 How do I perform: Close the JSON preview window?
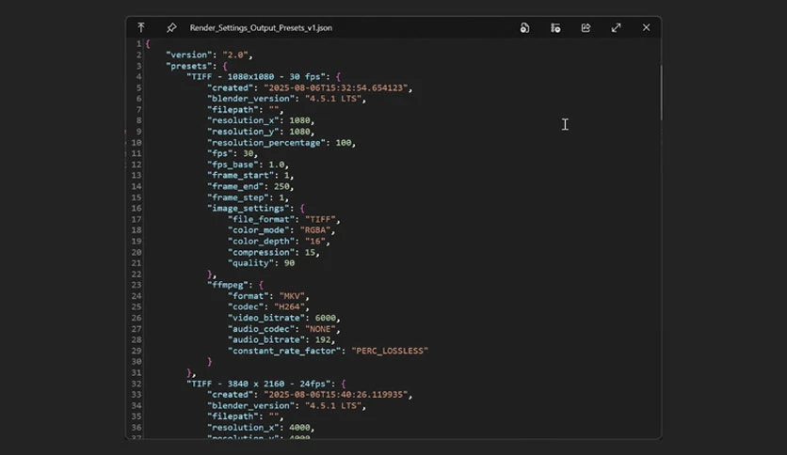coord(646,27)
